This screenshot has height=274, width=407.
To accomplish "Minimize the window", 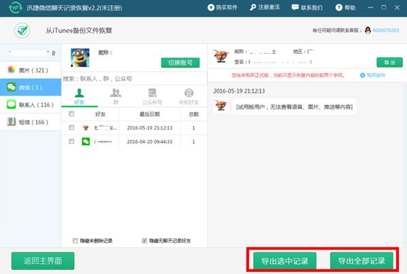I will tap(370, 7).
